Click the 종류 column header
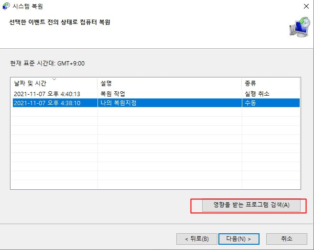Image resolution: width=314 pixels, height=250 pixels. click(271, 83)
